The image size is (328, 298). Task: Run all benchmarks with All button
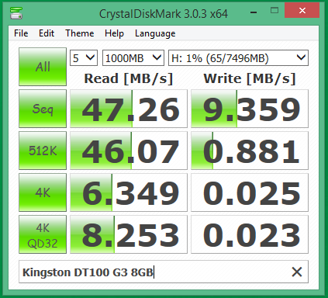pos(43,67)
